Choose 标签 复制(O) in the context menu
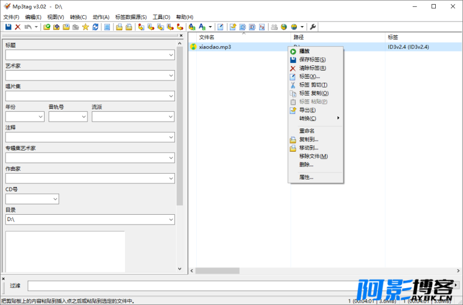This screenshot has width=463, height=305. pyautogui.click(x=315, y=93)
